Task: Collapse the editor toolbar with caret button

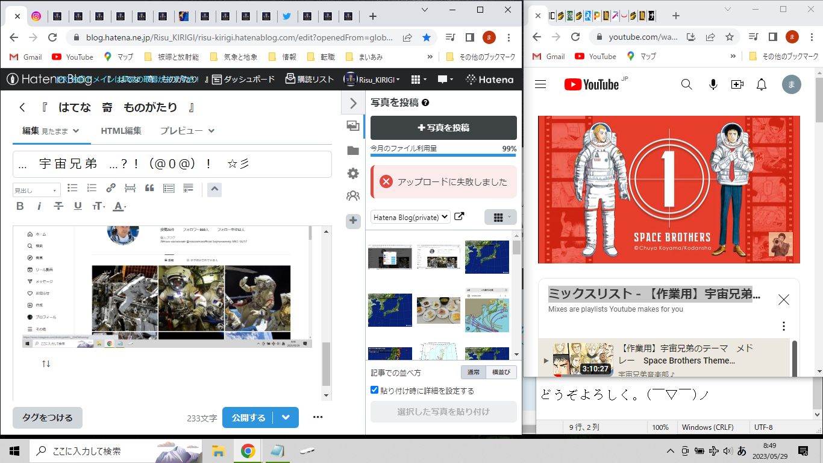Action: click(x=214, y=189)
